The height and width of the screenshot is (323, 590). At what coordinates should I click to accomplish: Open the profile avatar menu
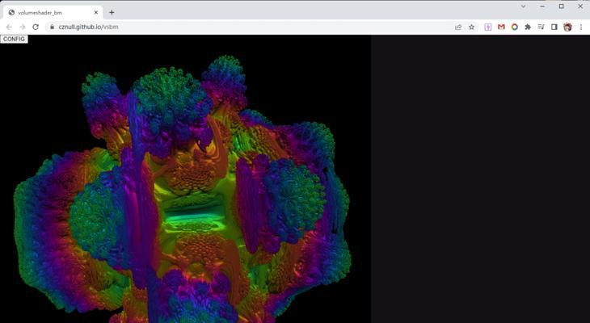pos(567,27)
